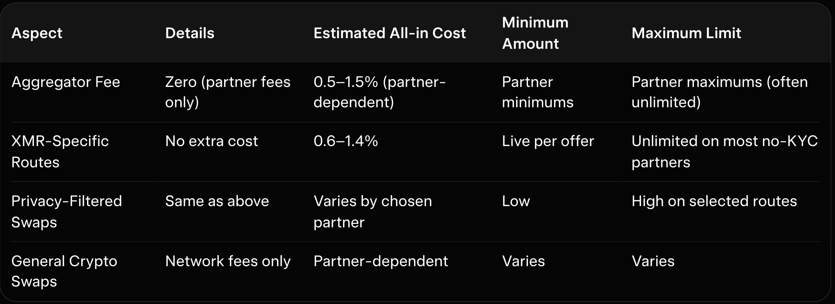Viewport: 835px width, 304px height.
Task: Select the "0.6–1.4%" cost cell
Action: [x=346, y=141]
